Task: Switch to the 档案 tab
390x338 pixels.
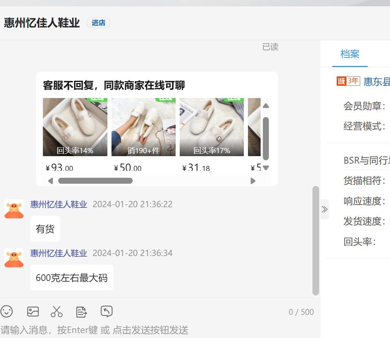Action: coord(350,54)
